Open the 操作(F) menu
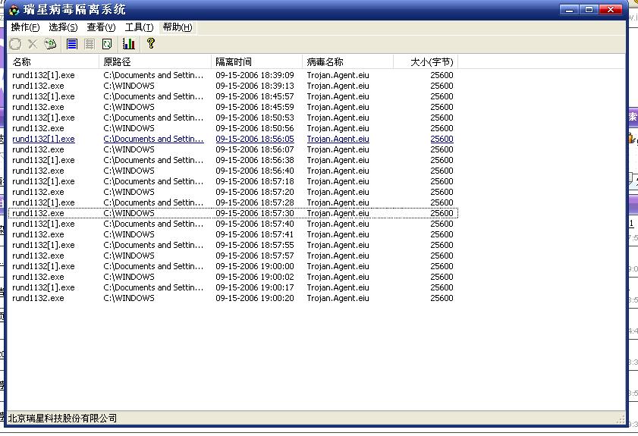Viewport: 638px width, 436px height. 25,27
